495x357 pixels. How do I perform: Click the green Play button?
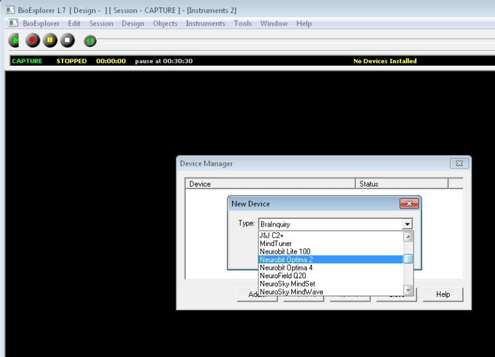(14, 41)
